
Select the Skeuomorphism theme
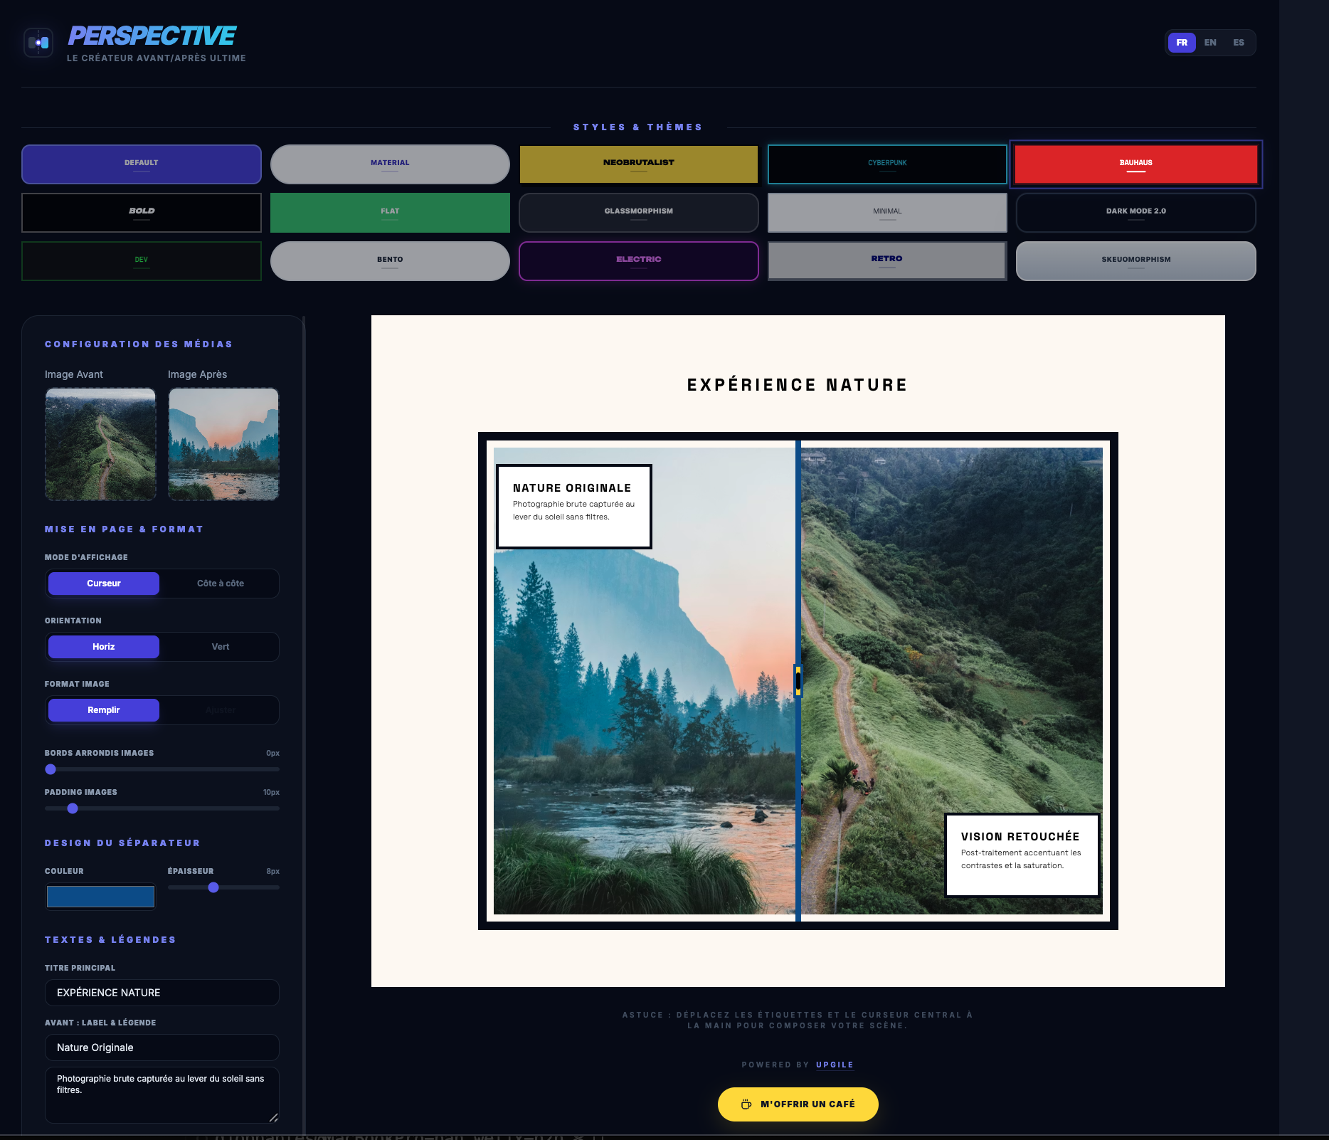1135,260
